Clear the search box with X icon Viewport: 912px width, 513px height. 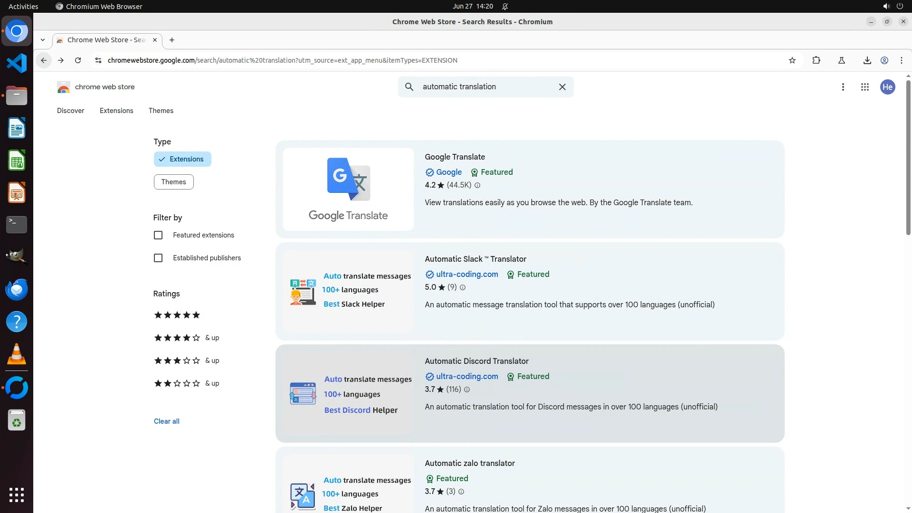[x=562, y=87]
